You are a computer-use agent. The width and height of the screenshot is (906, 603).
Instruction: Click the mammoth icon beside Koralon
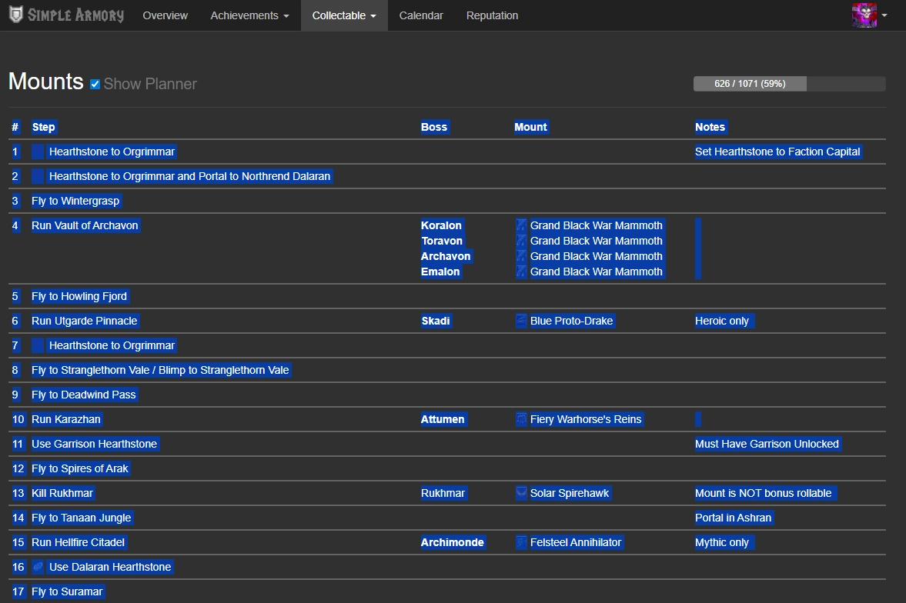[x=521, y=225]
